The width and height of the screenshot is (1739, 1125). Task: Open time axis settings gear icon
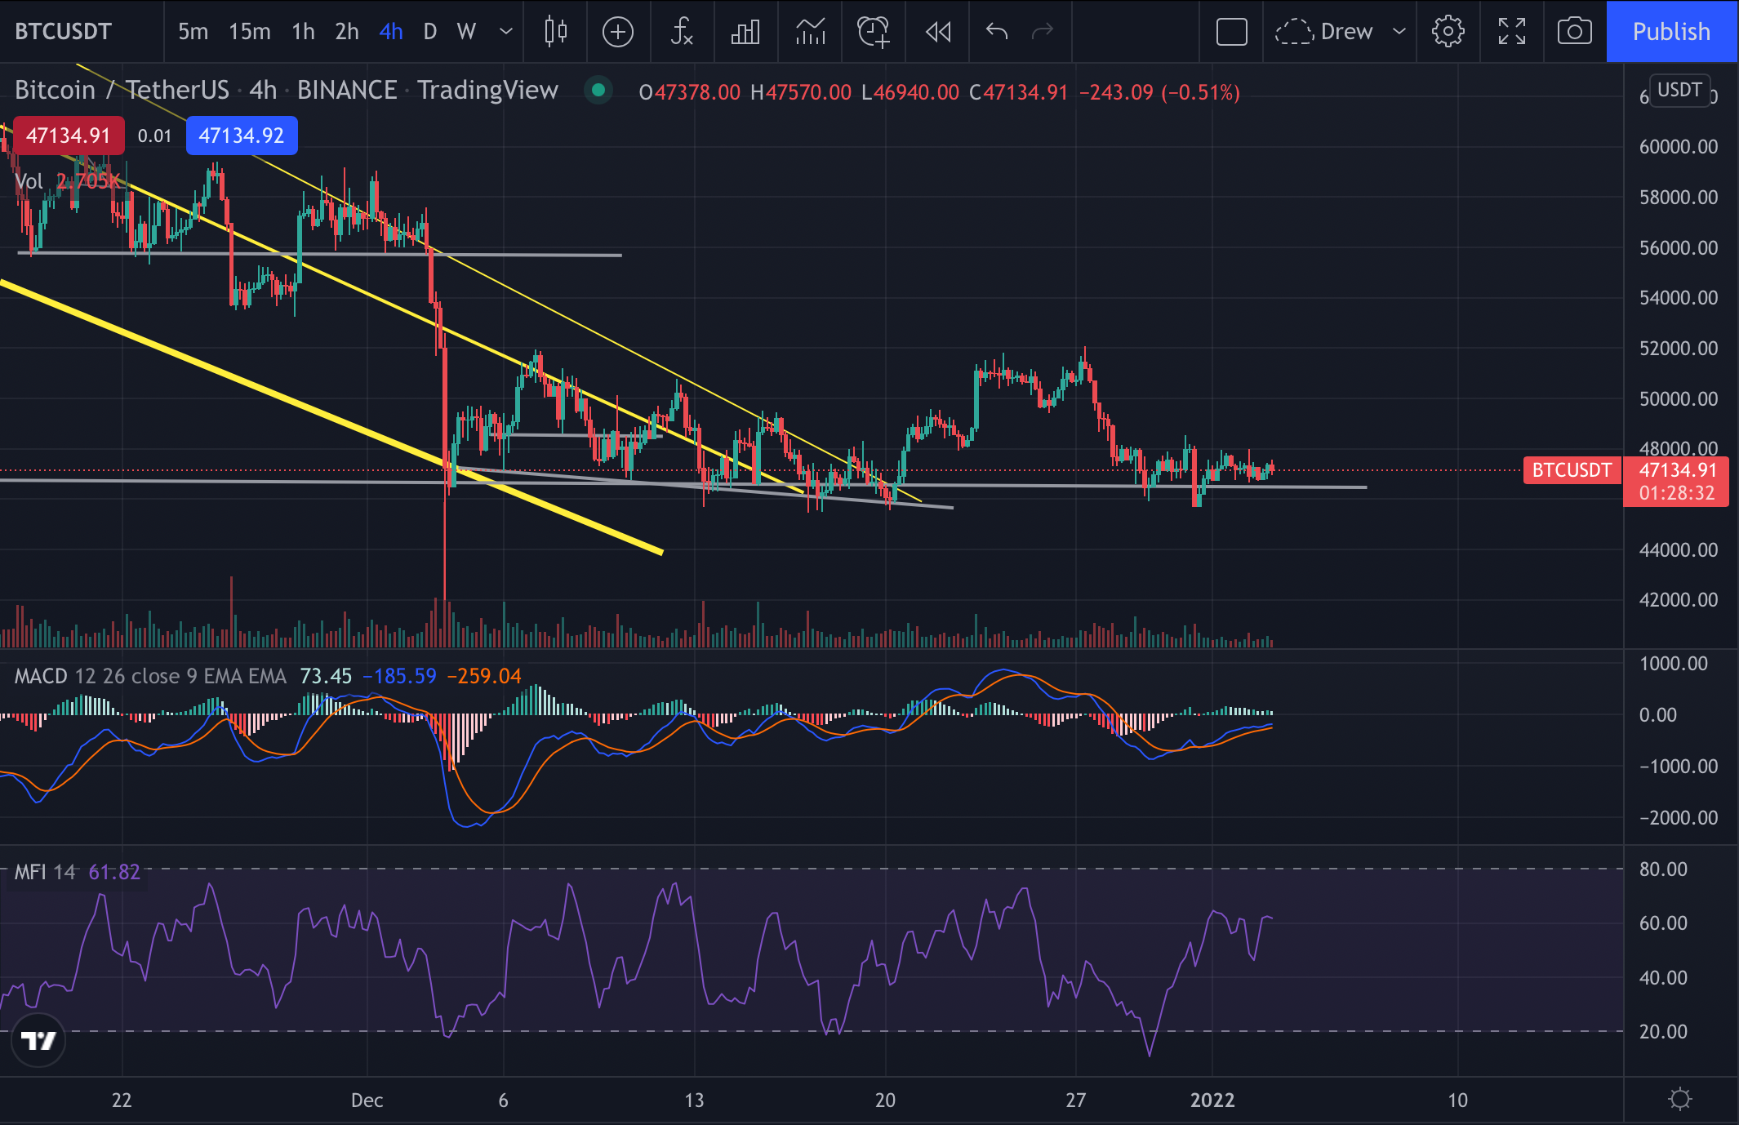tap(1680, 1099)
